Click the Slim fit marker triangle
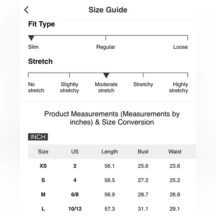Image resolution: width=216 pixels, height=216 pixels. coord(31,38)
